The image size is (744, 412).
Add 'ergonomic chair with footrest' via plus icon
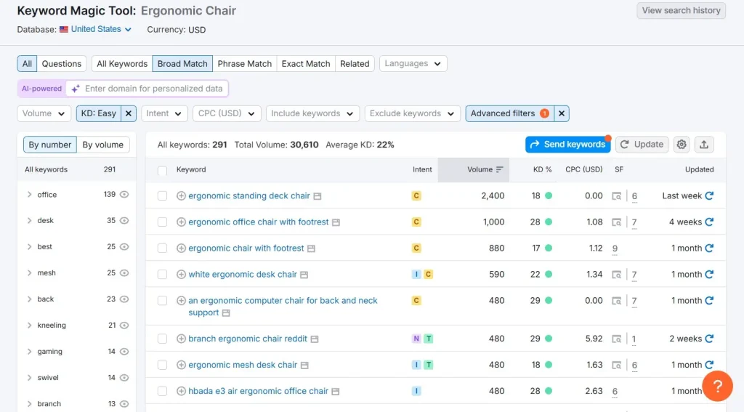[x=181, y=248]
